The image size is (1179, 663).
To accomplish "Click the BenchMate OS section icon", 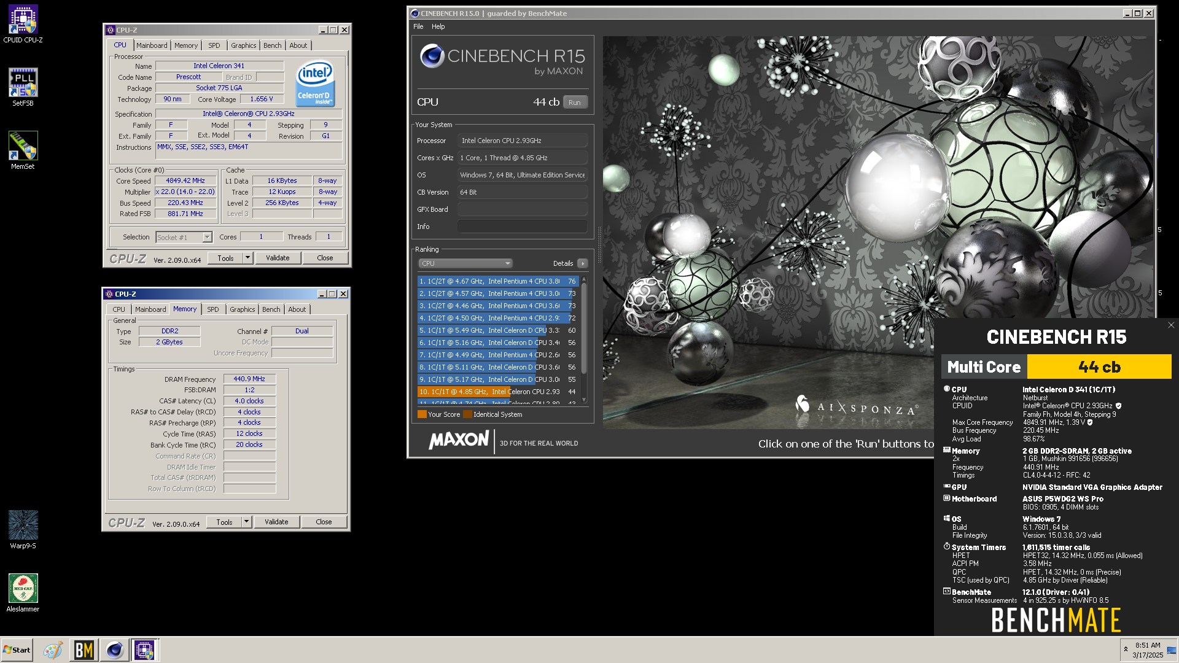I will [946, 518].
